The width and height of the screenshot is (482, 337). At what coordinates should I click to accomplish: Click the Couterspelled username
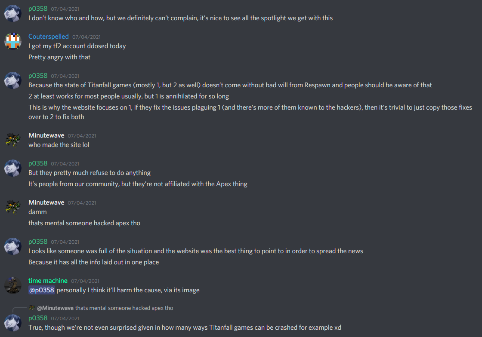click(x=49, y=37)
